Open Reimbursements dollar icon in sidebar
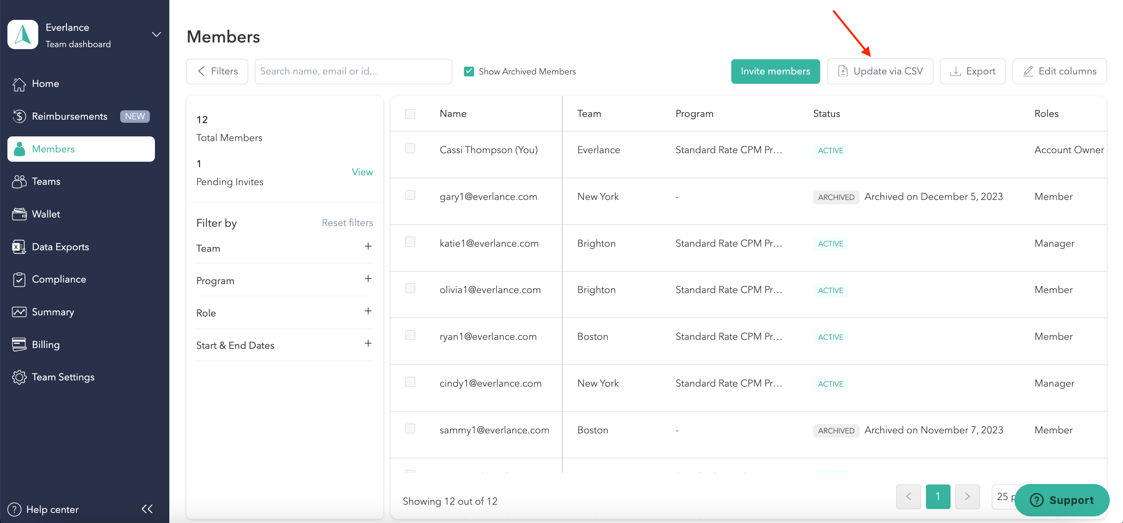Image resolution: width=1123 pixels, height=523 pixels. tap(19, 116)
